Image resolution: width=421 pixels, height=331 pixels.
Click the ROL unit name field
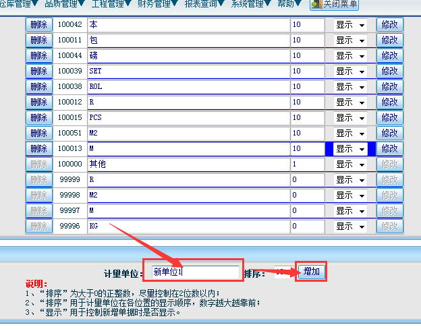(x=189, y=87)
